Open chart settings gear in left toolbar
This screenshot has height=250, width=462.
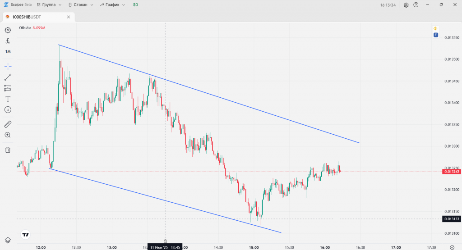(x=8, y=30)
